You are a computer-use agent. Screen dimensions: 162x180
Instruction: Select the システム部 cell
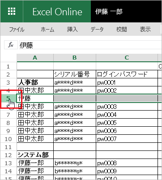[35, 155]
